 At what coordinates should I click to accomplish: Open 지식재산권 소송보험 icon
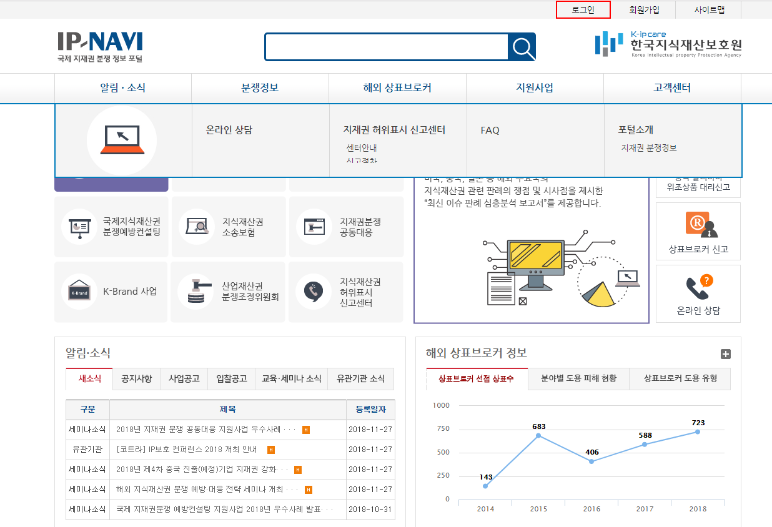point(197,227)
